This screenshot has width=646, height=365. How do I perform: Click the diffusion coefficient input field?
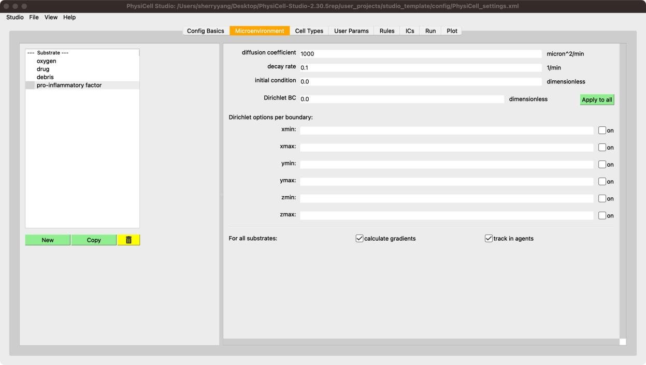tap(420, 54)
